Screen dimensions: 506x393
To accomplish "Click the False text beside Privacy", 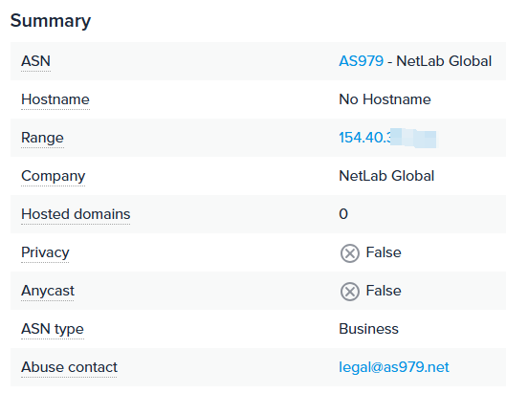I will pyautogui.click(x=384, y=252).
